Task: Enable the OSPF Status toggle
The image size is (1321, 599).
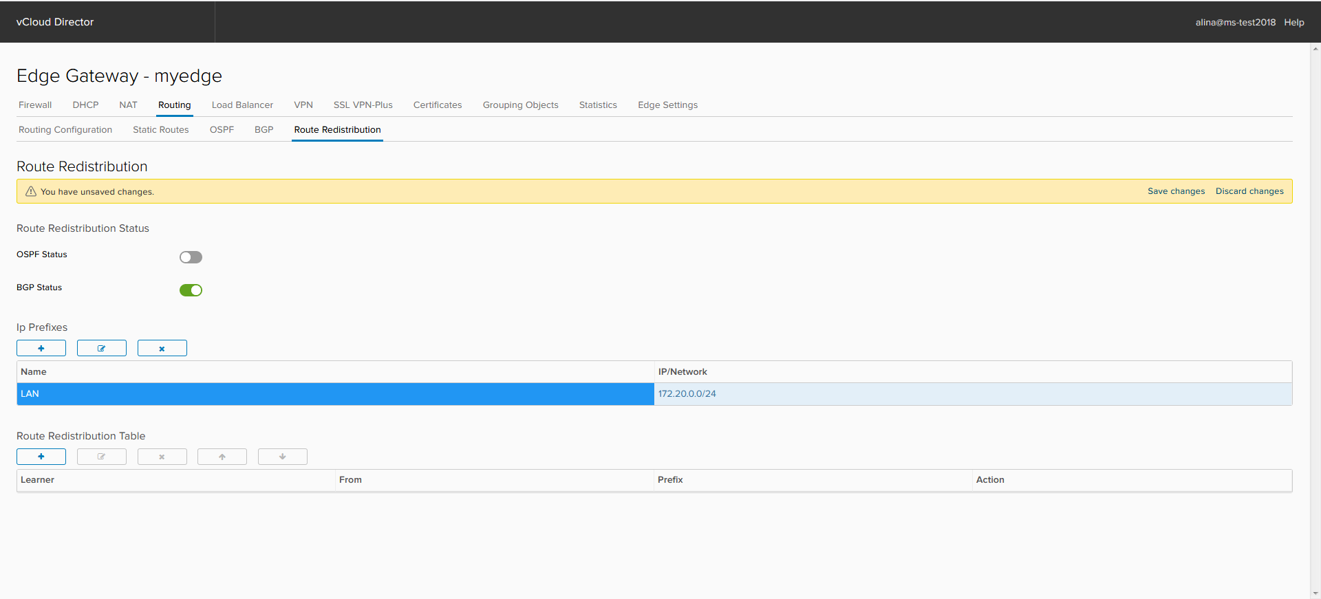Action: point(191,257)
